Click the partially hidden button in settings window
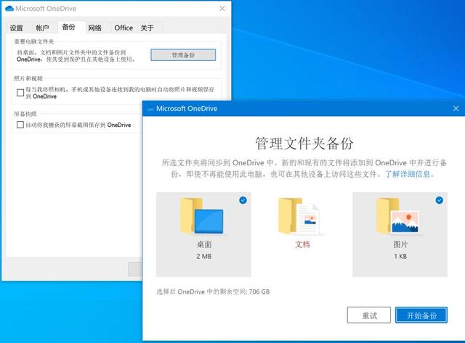 (135, 269)
